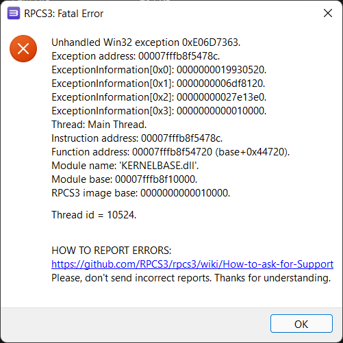The height and width of the screenshot is (343, 343).
Task: Click the 'Module name: KERNELBASE.dll' line
Action: [x=125, y=166]
